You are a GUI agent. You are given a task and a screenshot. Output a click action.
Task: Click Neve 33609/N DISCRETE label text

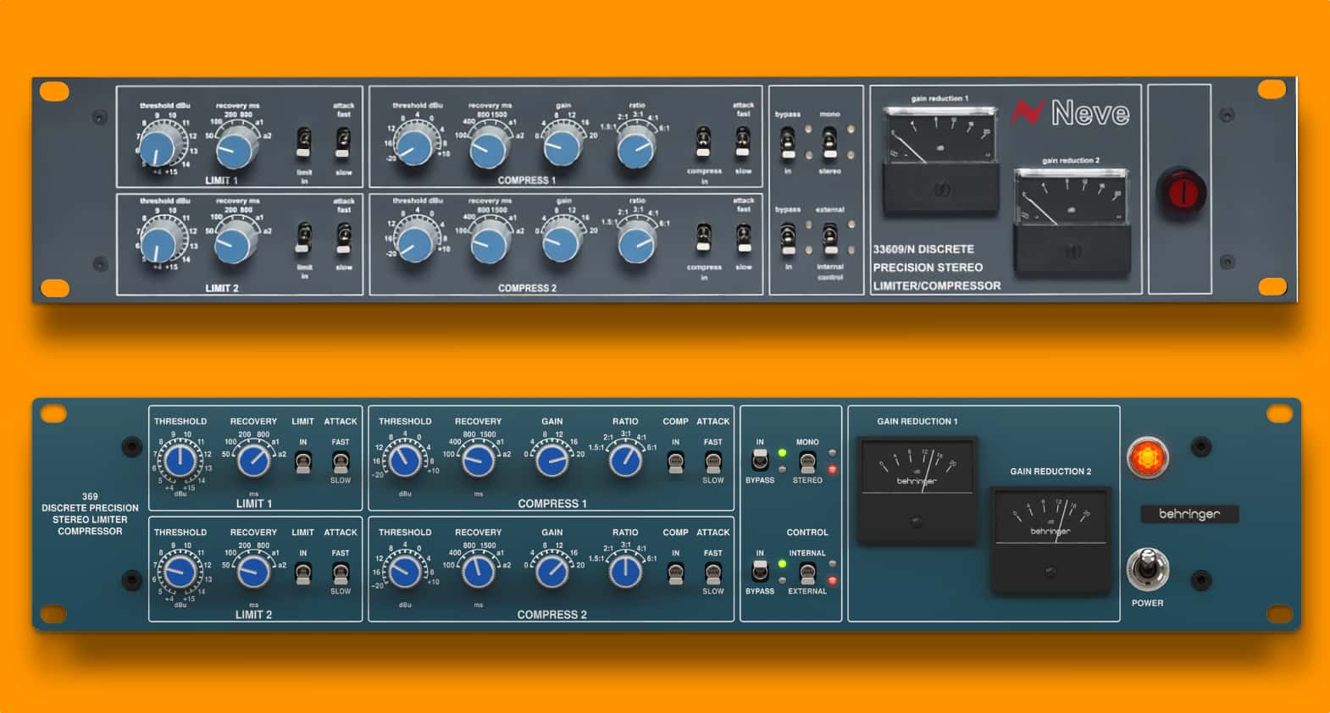[x=923, y=250]
